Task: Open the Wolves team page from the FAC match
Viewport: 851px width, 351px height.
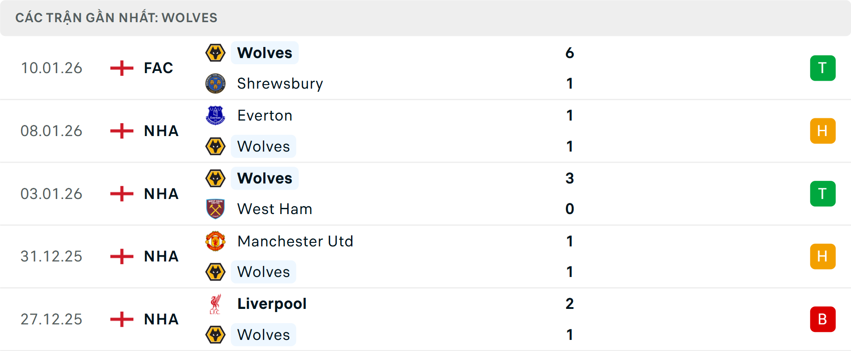Action: 265,52
